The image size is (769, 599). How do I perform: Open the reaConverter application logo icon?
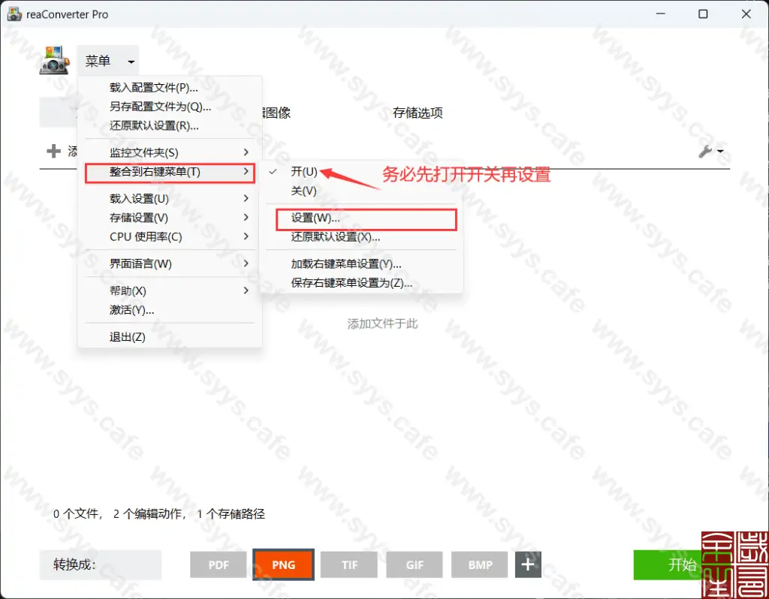(x=51, y=60)
